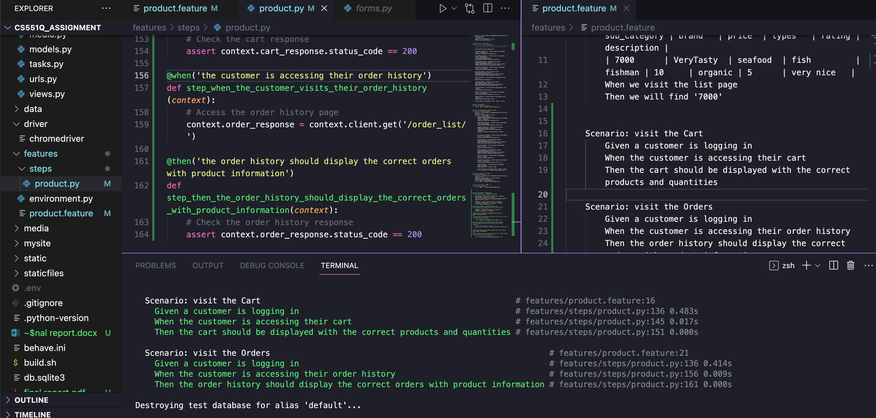Kill terminal with the trash icon

coord(850,265)
